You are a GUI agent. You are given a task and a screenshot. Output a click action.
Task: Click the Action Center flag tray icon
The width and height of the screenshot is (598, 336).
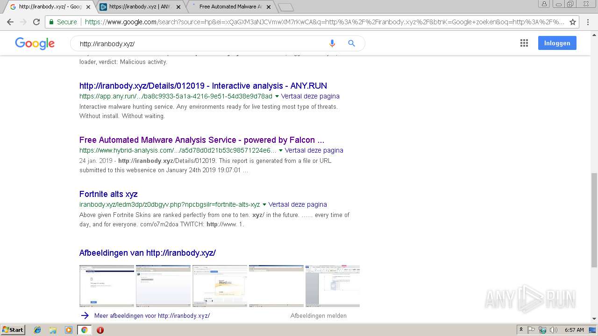(x=531, y=330)
